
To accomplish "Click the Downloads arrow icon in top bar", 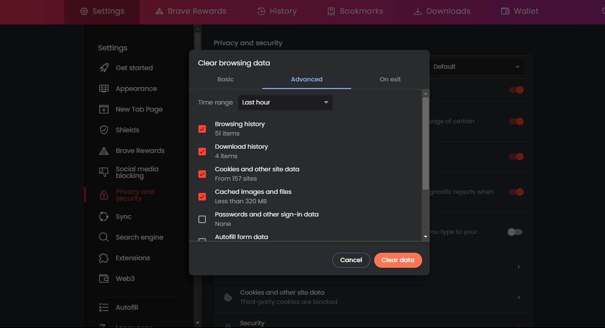I will tap(417, 11).
